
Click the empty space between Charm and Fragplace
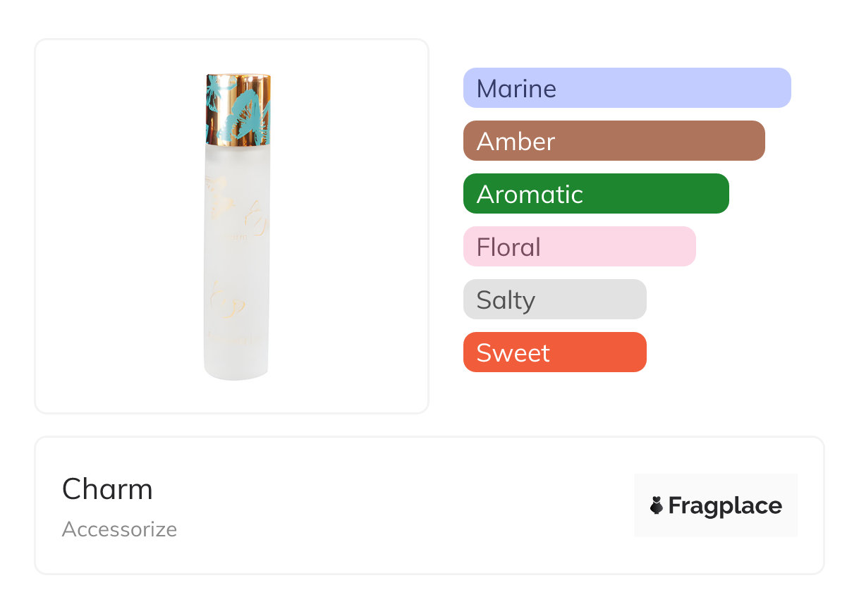(395, 505)
